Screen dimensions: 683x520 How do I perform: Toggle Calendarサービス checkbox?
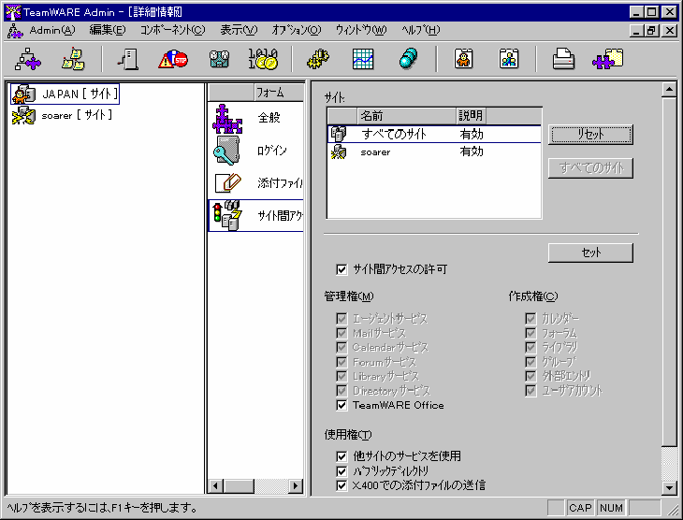[x=341, y=348]
